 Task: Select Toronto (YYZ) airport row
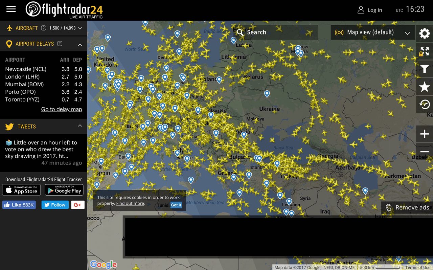[x=43, y=99]
